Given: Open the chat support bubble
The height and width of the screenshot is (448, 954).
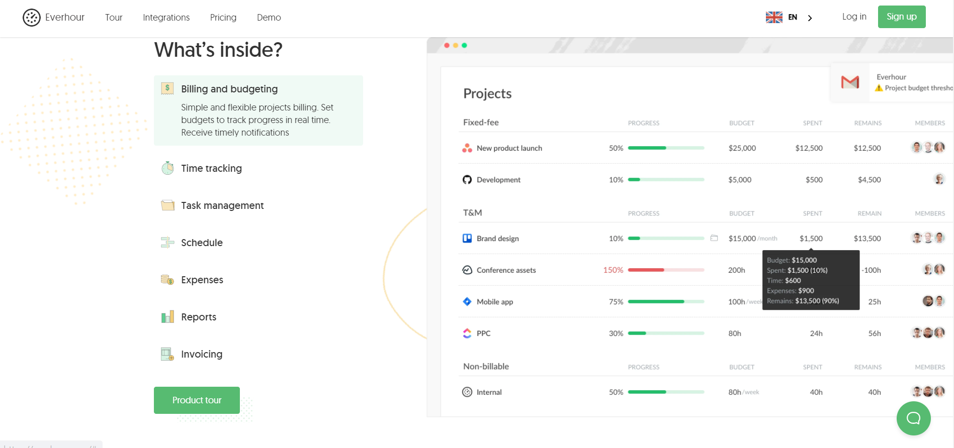Looking at the screenshot, I should pos(913,418).
